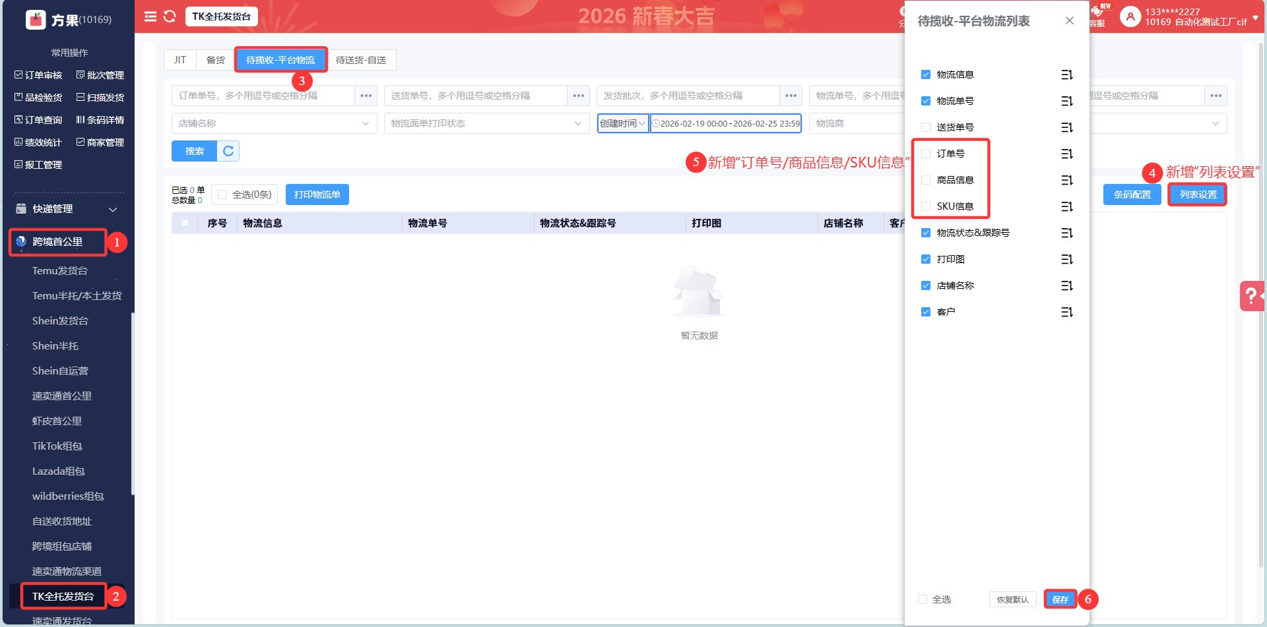
Task: Enable the 订单号 column checkbox
Action: coord(926,154)
